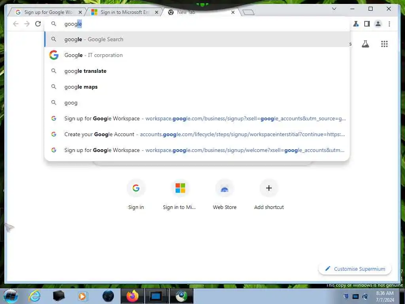Viewport: 405px width, 304px height.
Task: Open Windows Media Player taskbar icon
Action: 82,296
